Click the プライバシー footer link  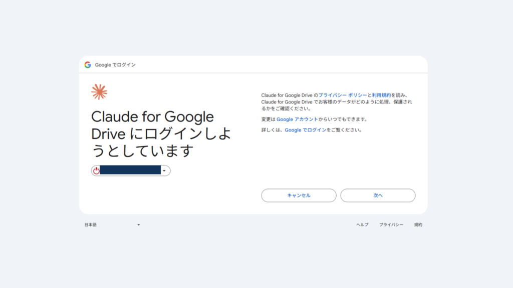pos(391,224)
